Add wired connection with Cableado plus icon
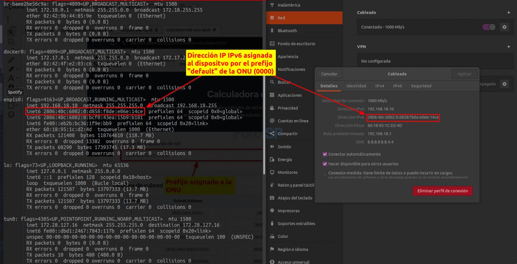517x264 pixels. click(x=508, y=12)
